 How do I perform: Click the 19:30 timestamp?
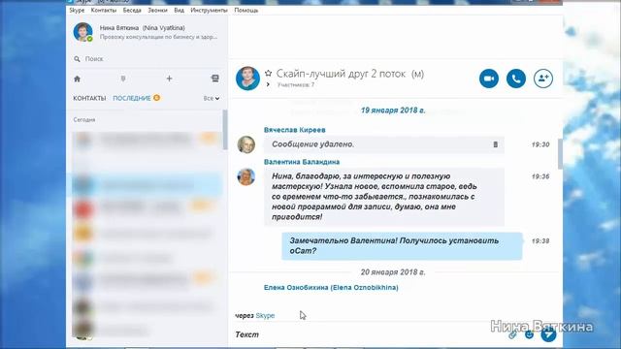pos(540,144)
